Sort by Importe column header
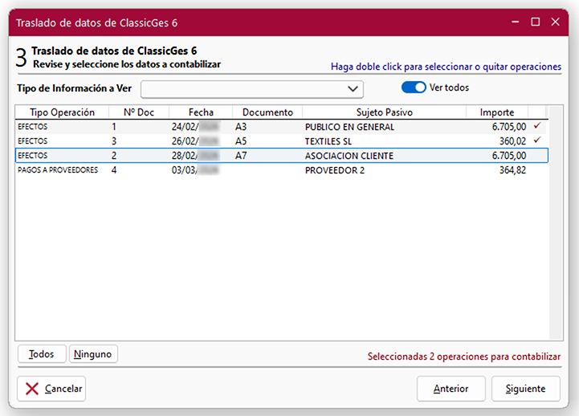 click(x=496, y=112)
